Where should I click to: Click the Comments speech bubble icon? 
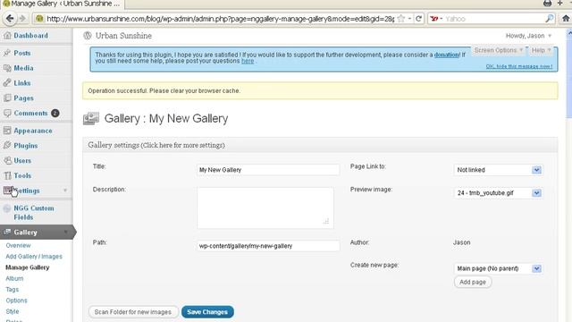(7, 114)
